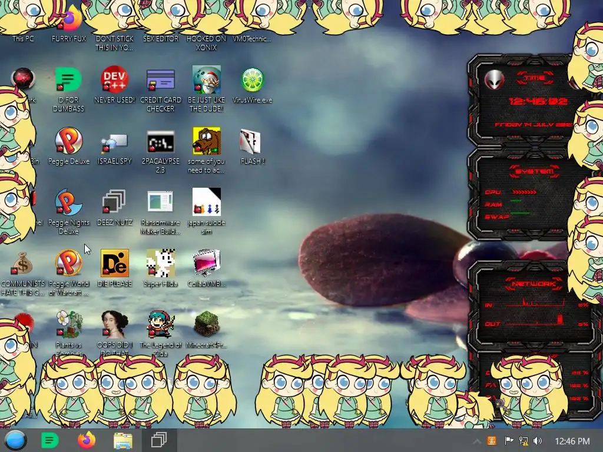Open the Ransomware Maker Build... icon
Screen dimensions: 603x452
pyautogui.click(x=160, y=201)
